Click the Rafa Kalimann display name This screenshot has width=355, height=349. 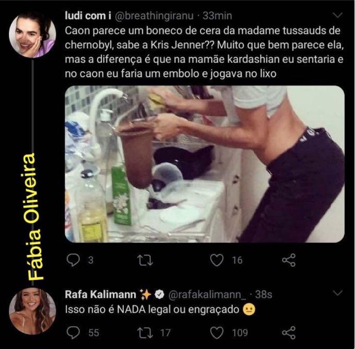[x=101, y=294]
